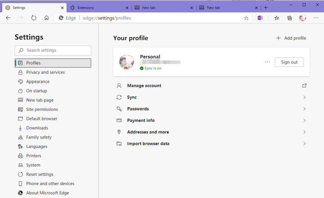324x198 pixels.
Task: Close the second New tab
Action: (256, 8)
